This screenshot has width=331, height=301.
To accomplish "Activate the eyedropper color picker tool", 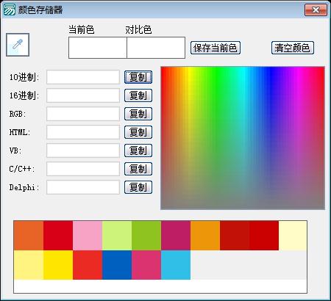I will tap(18, 45).
